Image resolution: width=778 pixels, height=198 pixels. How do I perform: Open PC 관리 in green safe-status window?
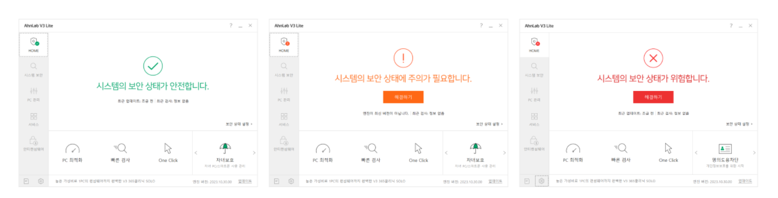(34, 94)
